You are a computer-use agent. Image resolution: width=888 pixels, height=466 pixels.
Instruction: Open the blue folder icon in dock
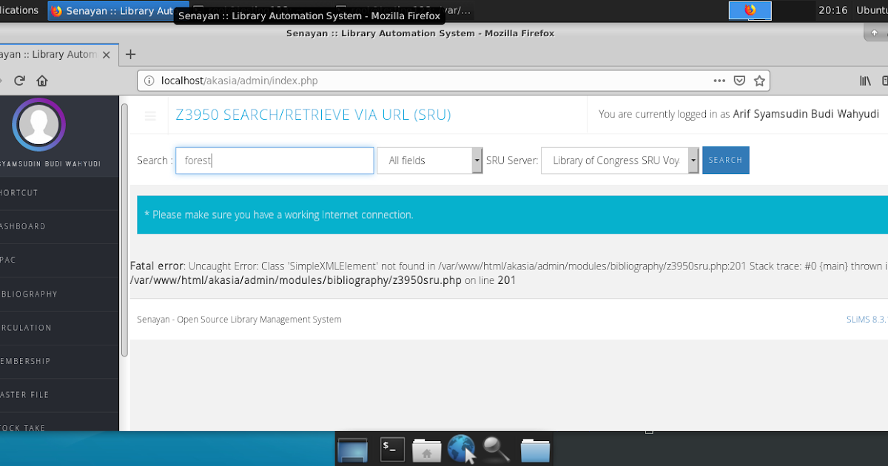tap(535, 450)
